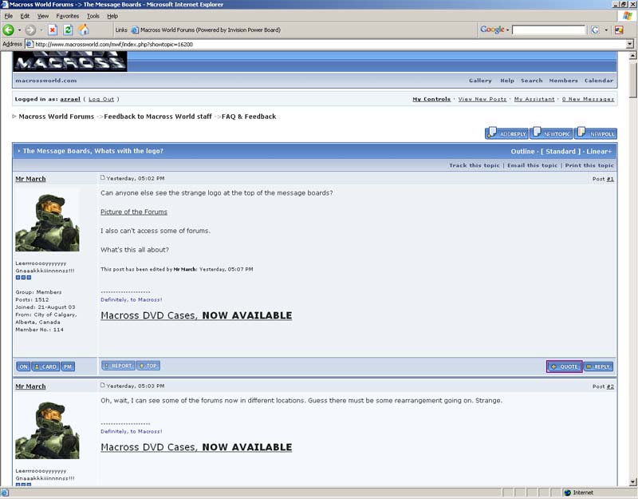The height and width of the screenshot is (499, 638).
Task: Open the address bar dropdown arrow
Action: pos(630,44)
